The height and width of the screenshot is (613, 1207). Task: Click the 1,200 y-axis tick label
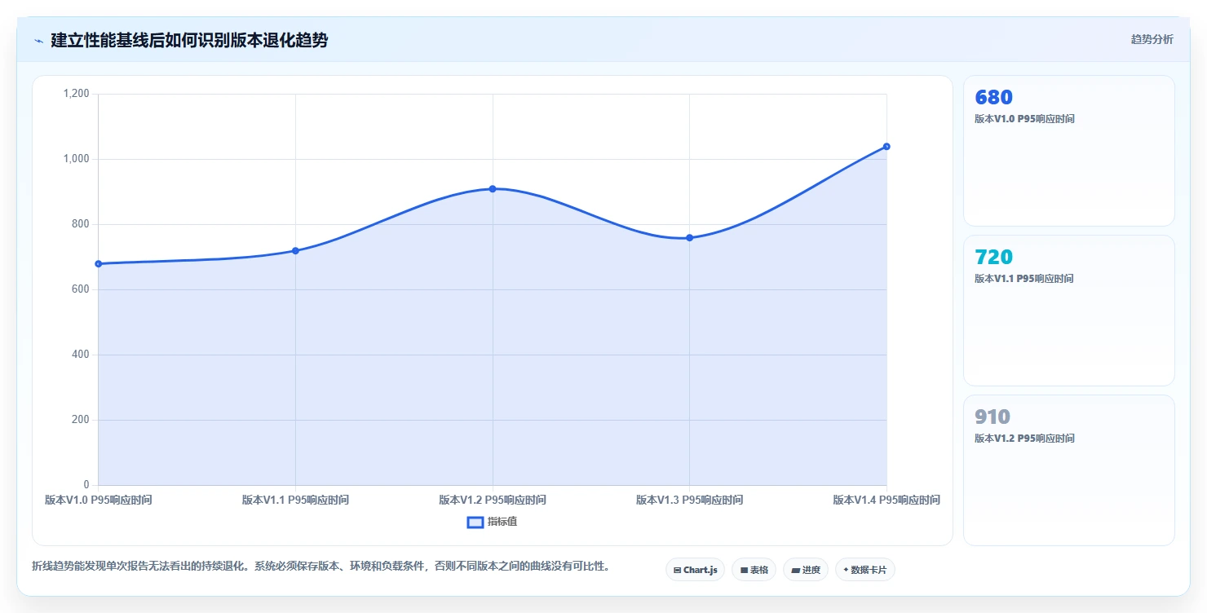[76, 94]
